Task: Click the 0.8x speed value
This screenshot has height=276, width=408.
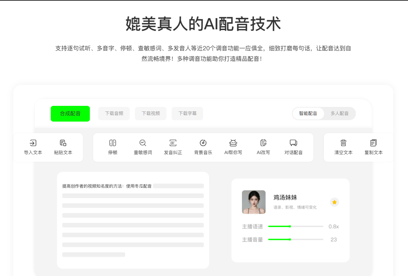Action: tap(334, 227)
